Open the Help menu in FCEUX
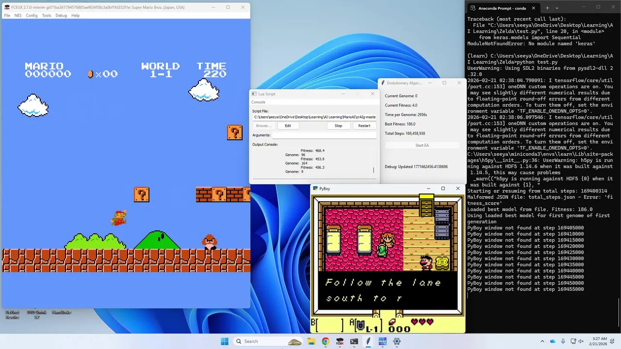This screenshot has height=349, width=621. coord(76,16)
